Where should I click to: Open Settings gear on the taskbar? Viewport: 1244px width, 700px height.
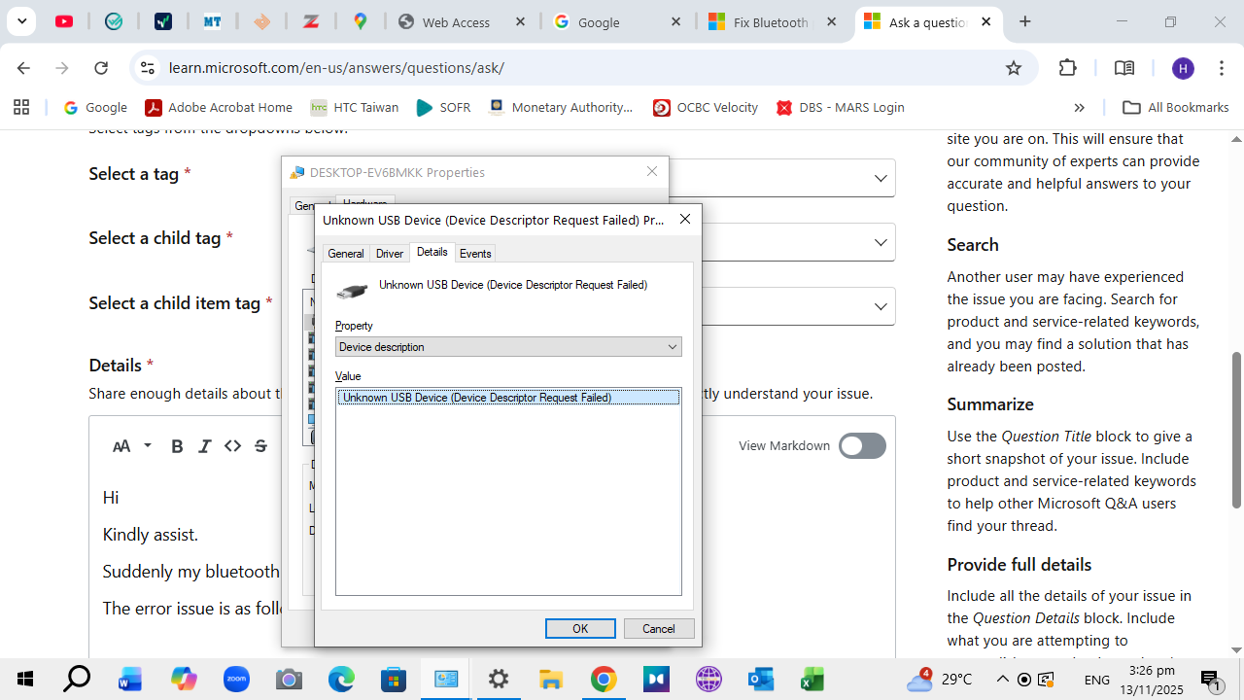tap(499, 679)
